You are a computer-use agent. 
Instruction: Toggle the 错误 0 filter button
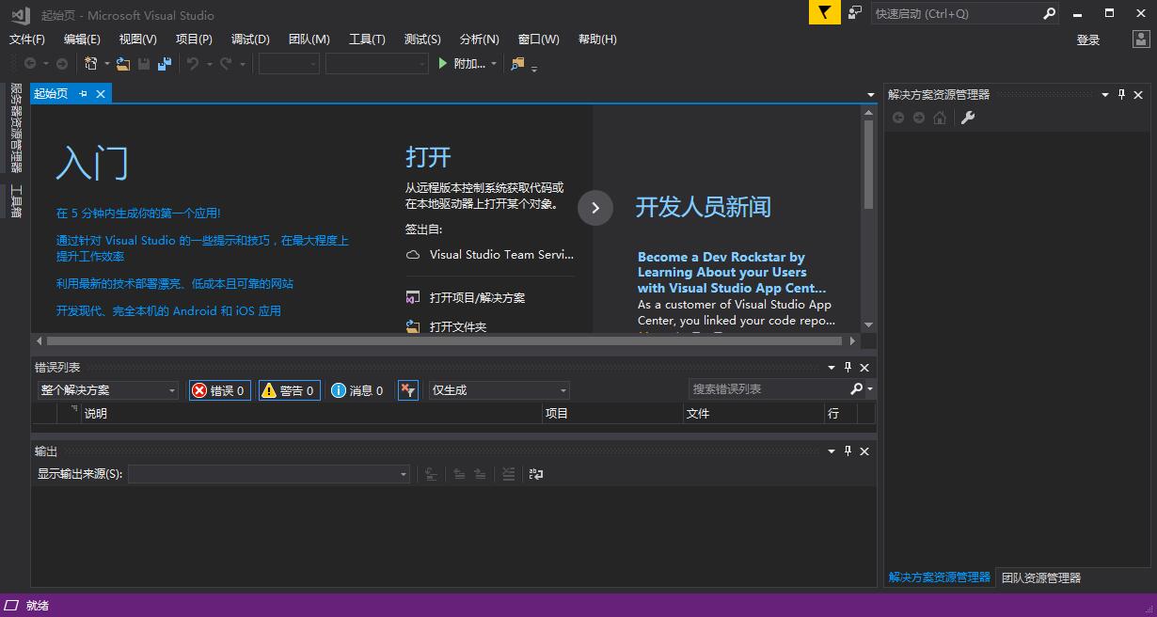click(x=220, y=390)
